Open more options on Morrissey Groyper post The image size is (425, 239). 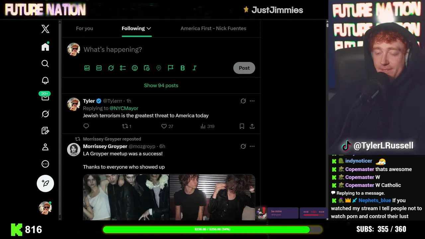252,146
